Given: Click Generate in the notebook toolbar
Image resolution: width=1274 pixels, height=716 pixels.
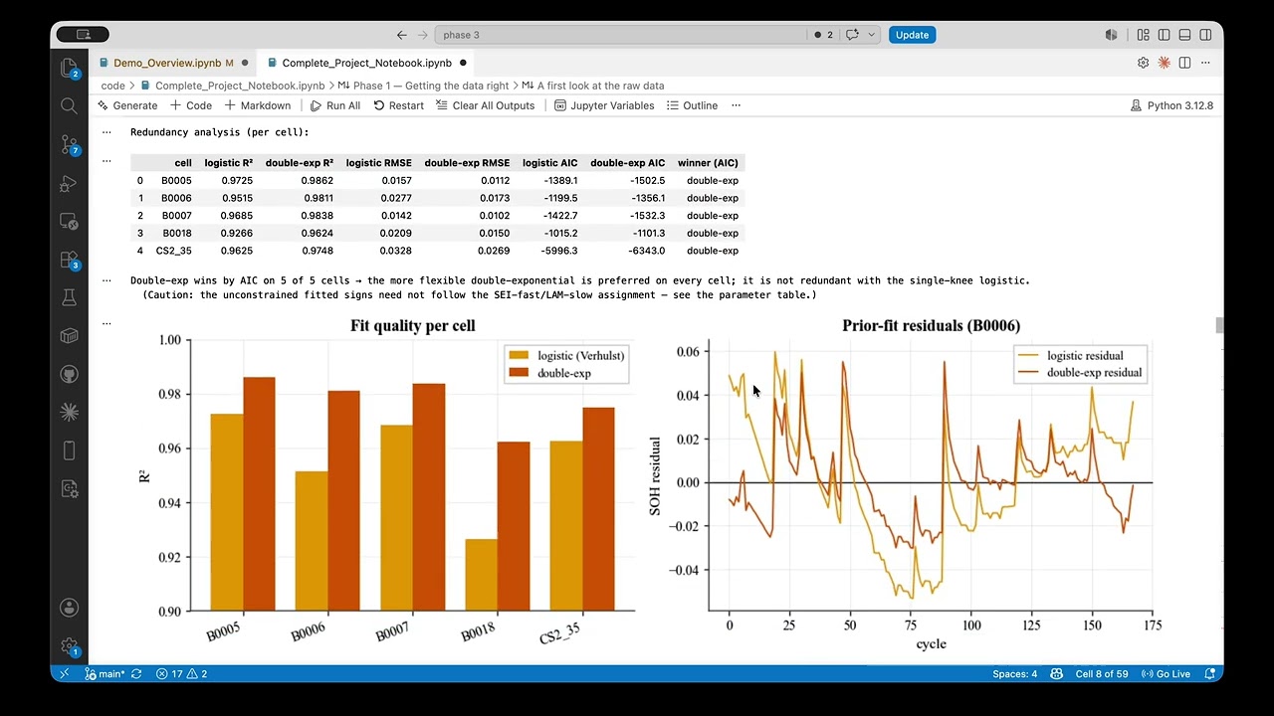Looking at the screenshot, I should point(127,105).
